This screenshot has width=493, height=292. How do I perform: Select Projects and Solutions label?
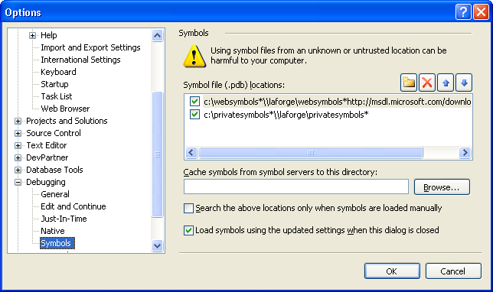coord(67,121)
